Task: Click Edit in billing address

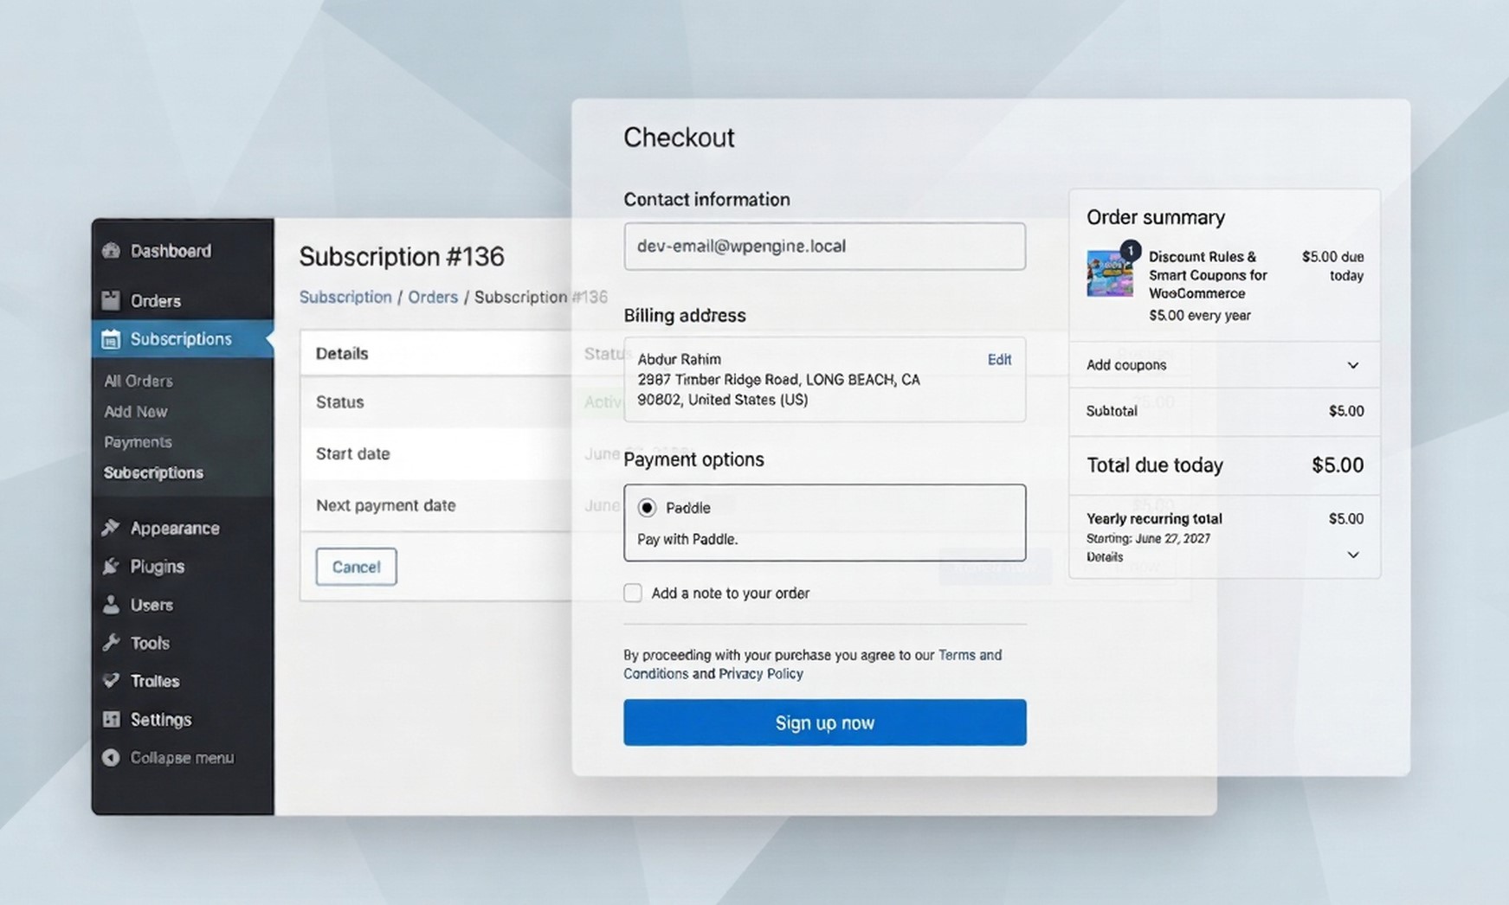Action: [999, 359]
